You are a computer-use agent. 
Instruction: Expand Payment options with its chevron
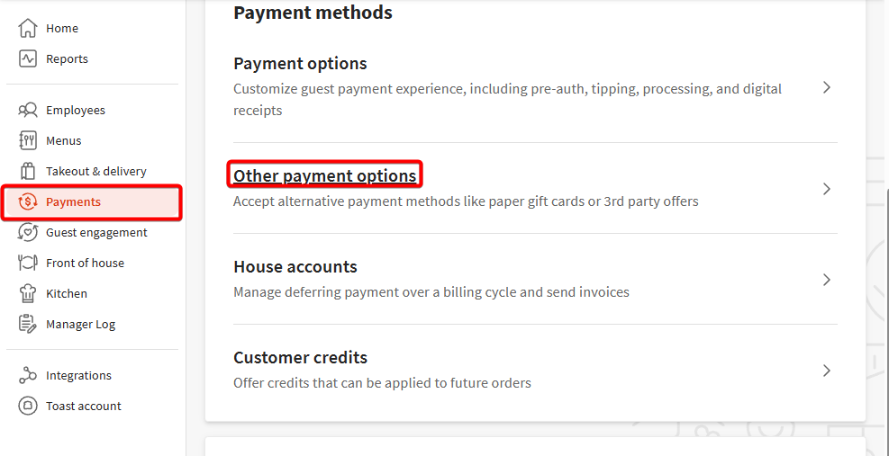click(827, 88)
